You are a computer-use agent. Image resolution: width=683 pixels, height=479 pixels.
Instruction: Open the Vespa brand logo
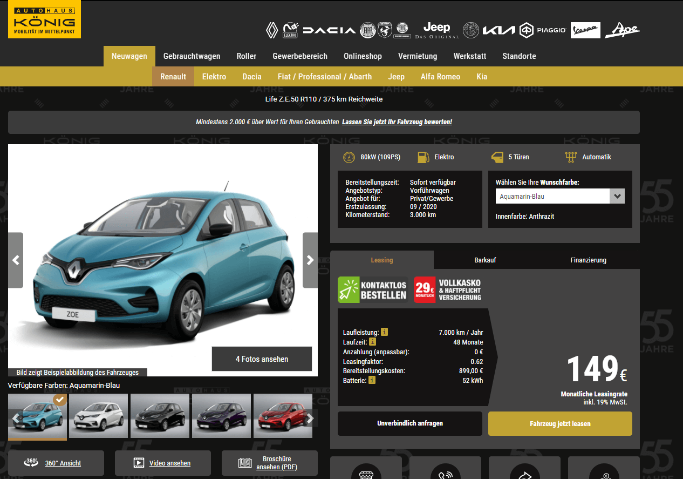point(585,30)
